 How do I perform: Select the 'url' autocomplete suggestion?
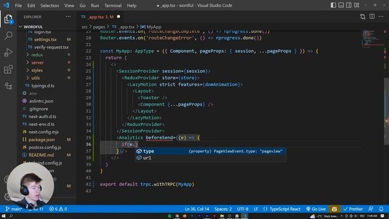[211, 158]
